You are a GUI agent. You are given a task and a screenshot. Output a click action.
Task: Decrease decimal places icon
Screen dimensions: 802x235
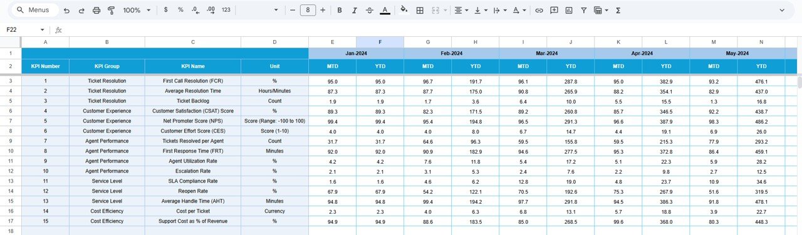195,10
